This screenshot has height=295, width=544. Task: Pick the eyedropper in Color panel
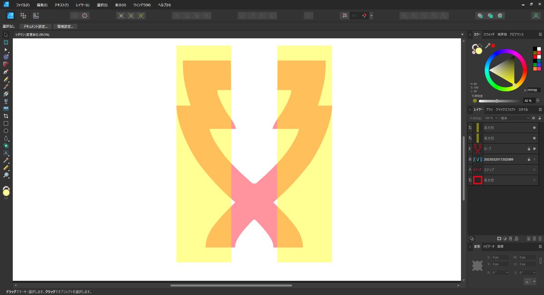click(488, 46)
